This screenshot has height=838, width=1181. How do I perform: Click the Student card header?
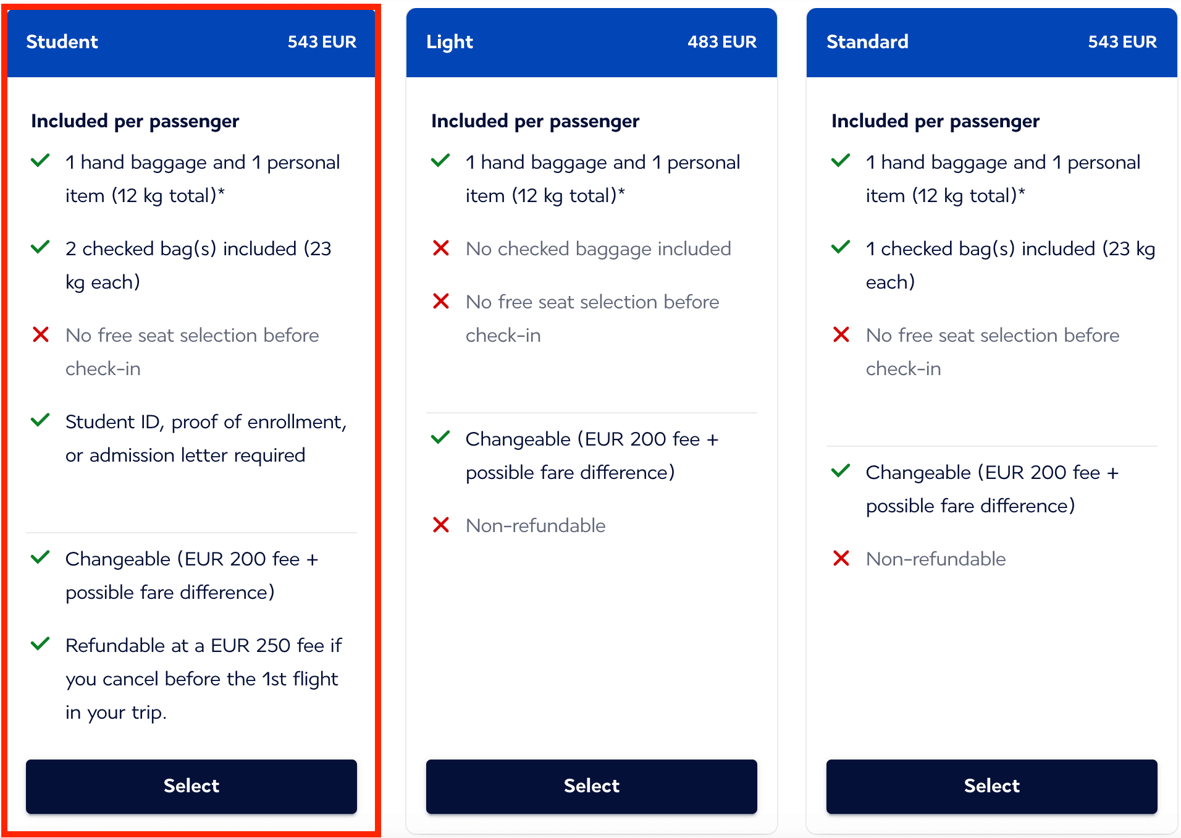pos(191,42)
